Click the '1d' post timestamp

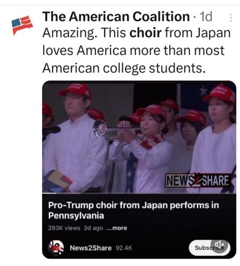point(206,16)
